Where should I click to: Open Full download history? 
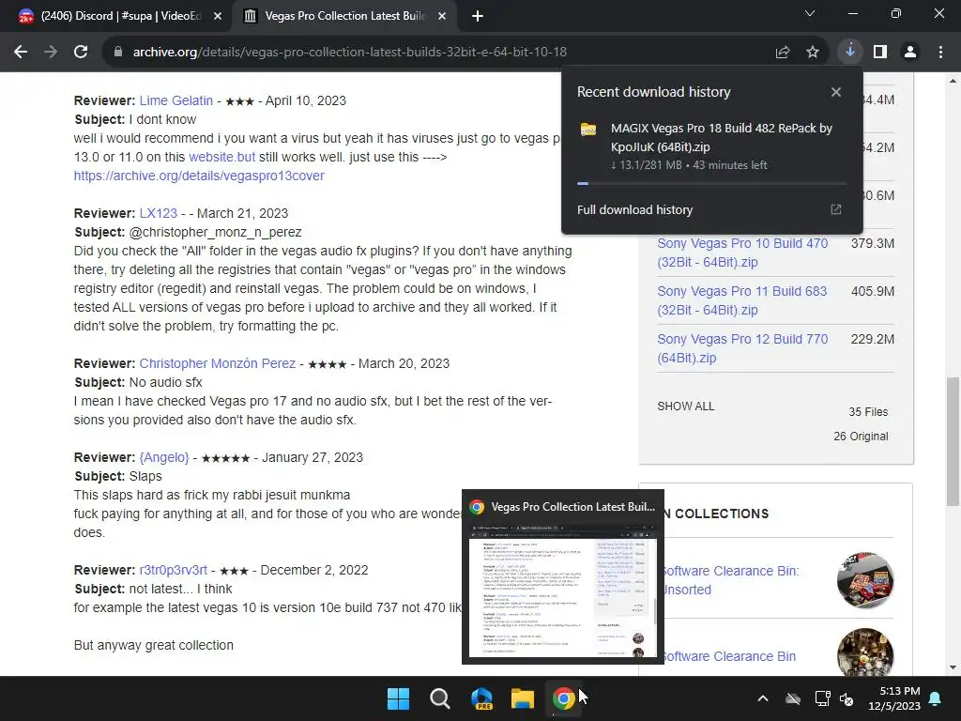click(634, 209)
